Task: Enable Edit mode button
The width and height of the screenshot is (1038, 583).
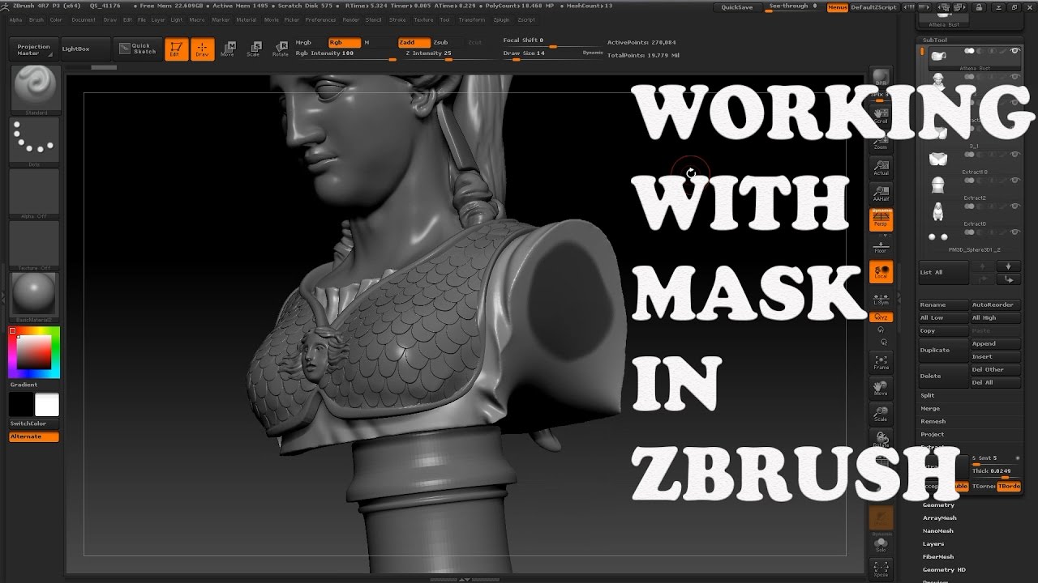Action: pos(176,49)
